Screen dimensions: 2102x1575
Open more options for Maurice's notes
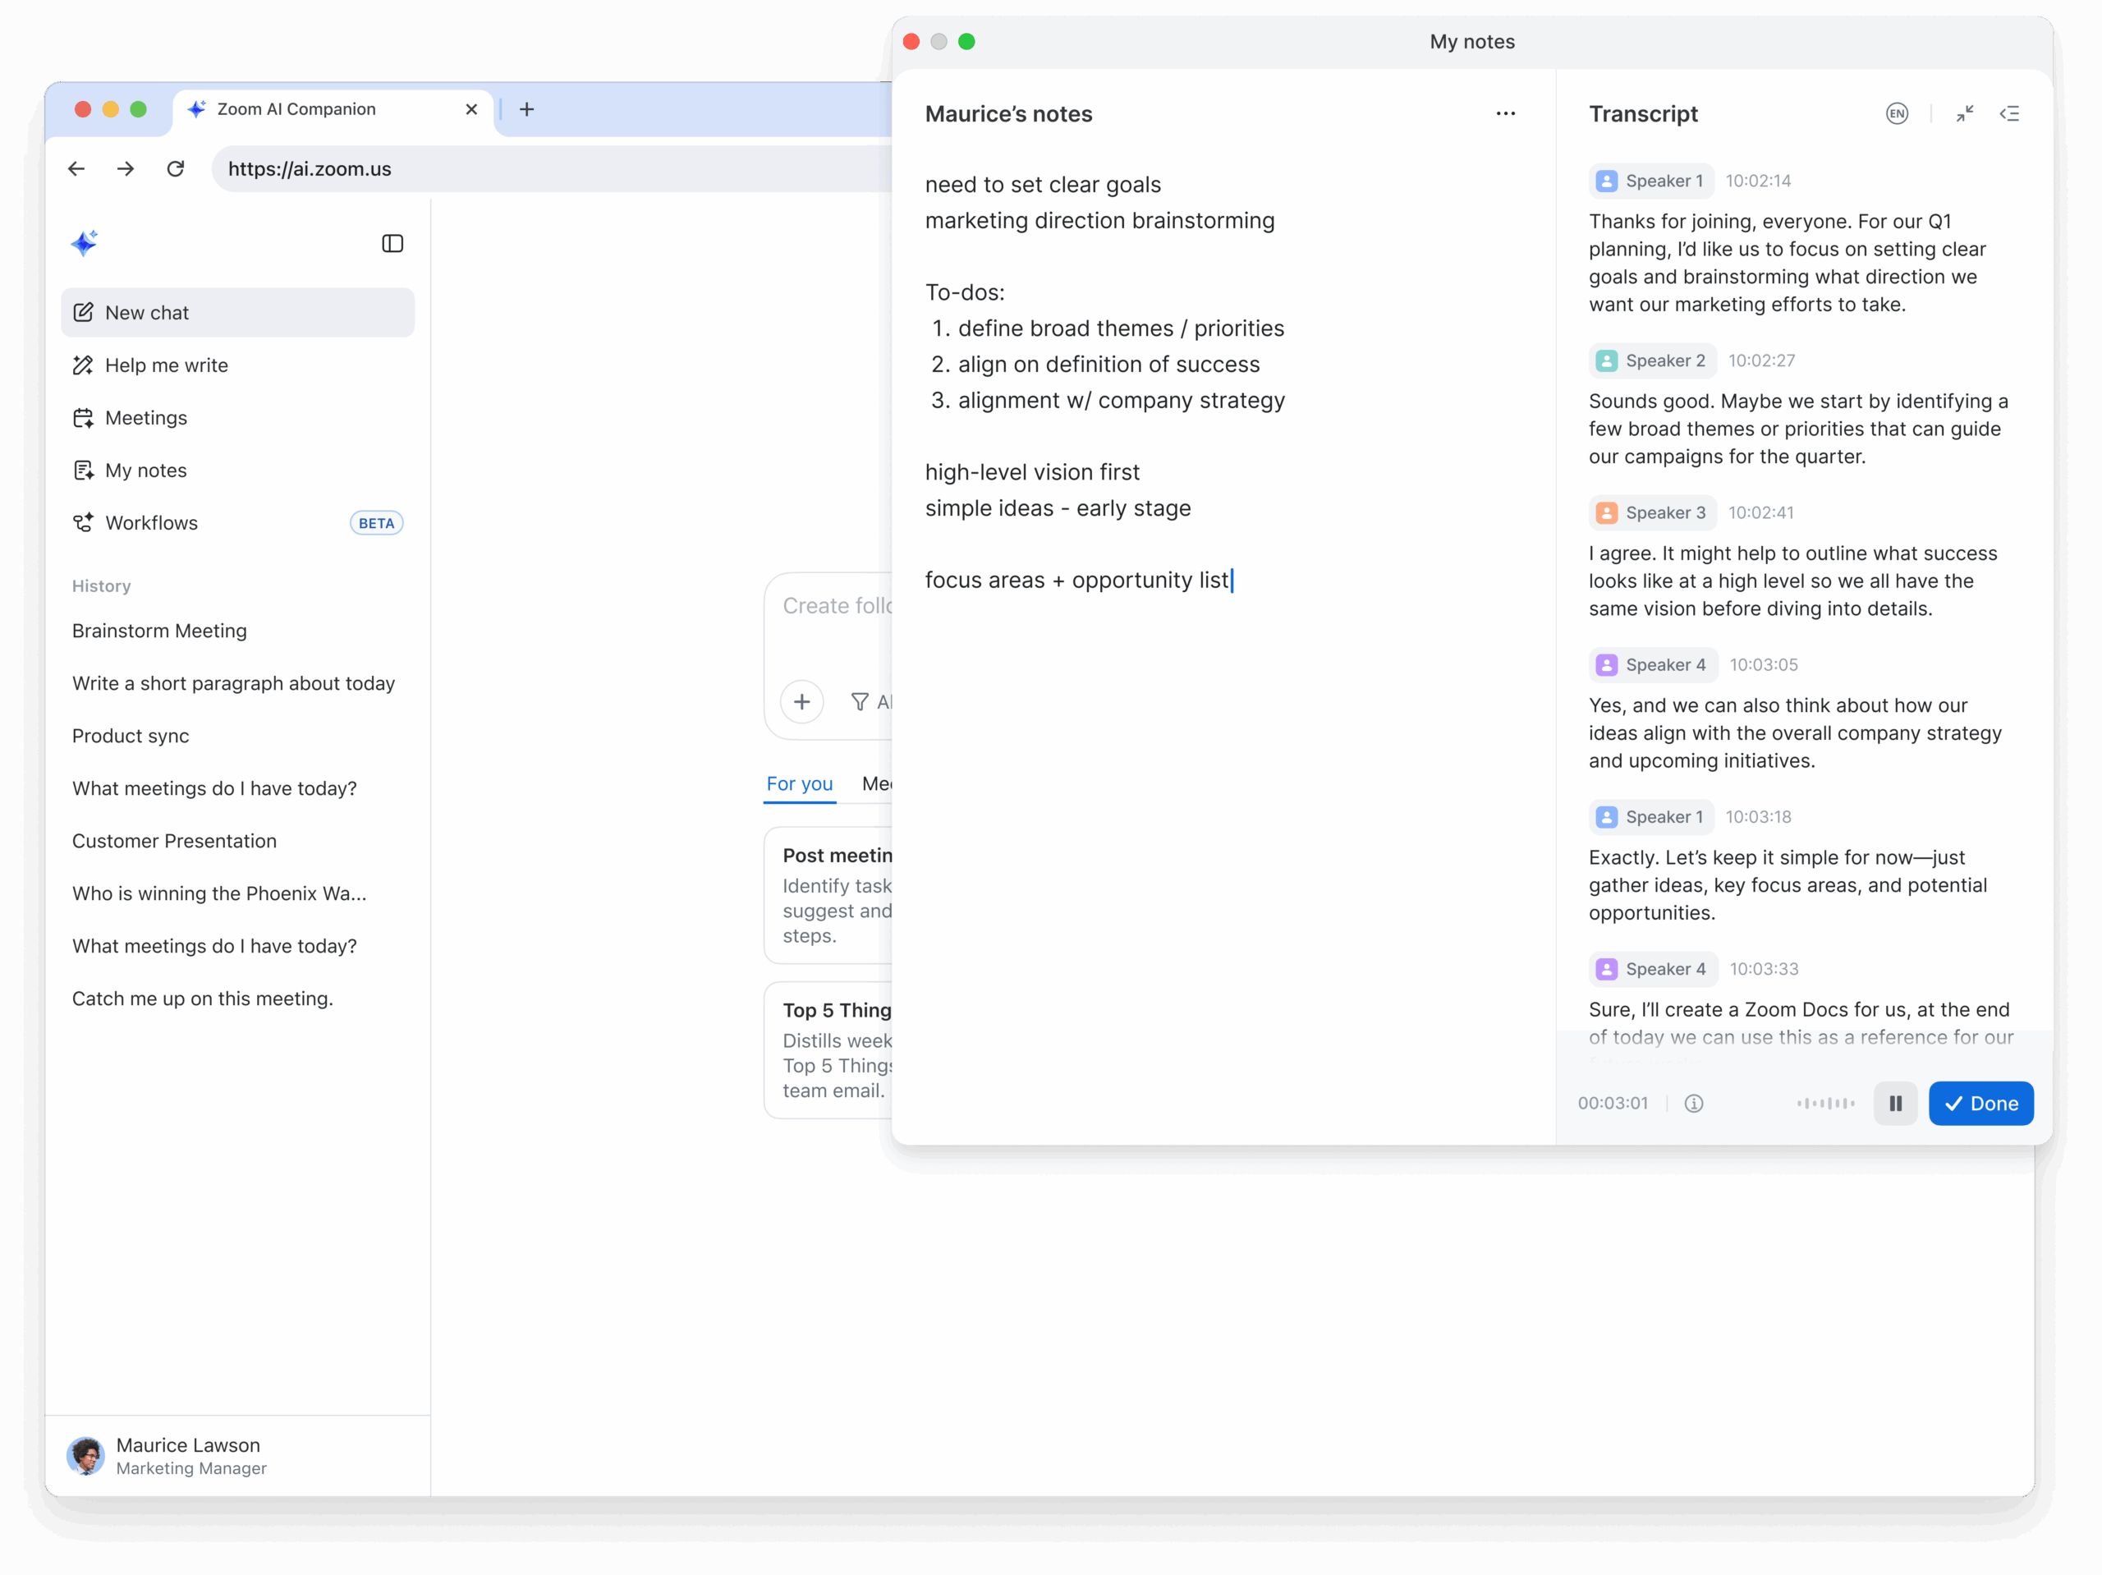(1506, 114)
